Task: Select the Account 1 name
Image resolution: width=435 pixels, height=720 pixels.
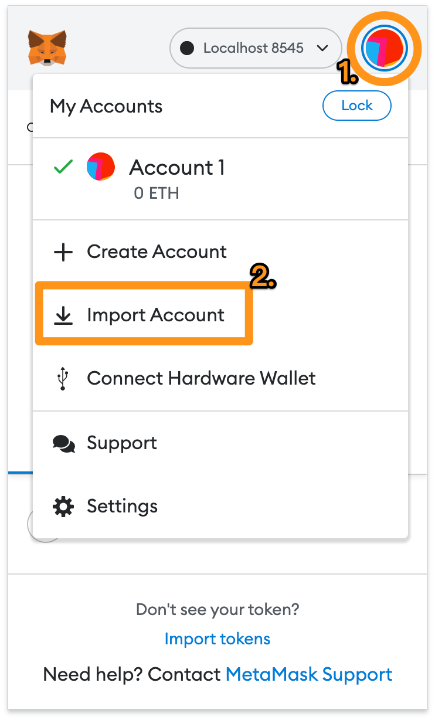Action: 177,168
